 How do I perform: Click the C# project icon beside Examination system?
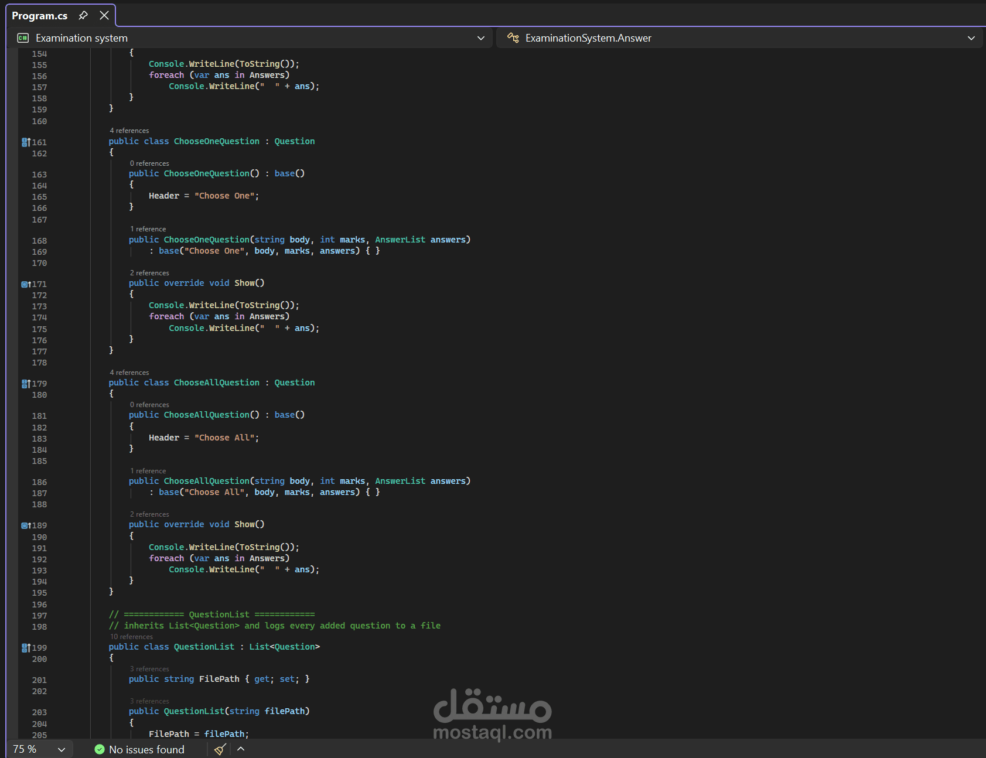pyautogui.click(x=23, y=38)
